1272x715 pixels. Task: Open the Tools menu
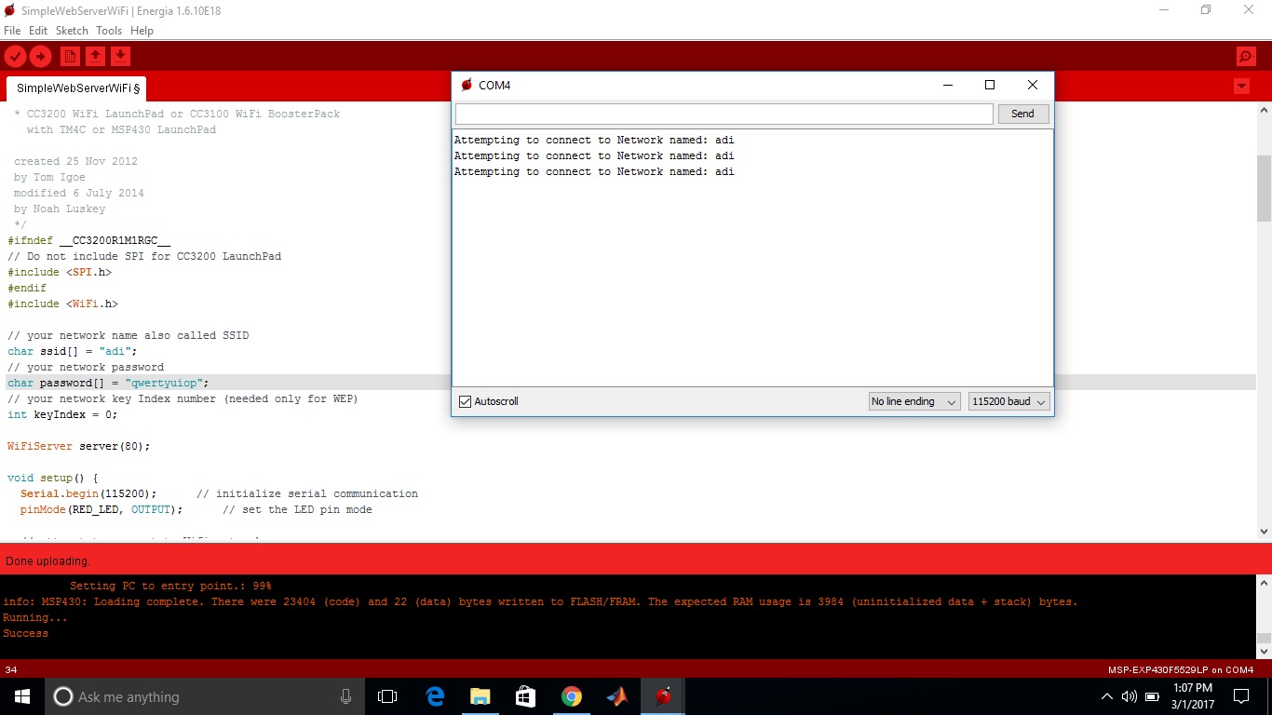pos(109,31)
